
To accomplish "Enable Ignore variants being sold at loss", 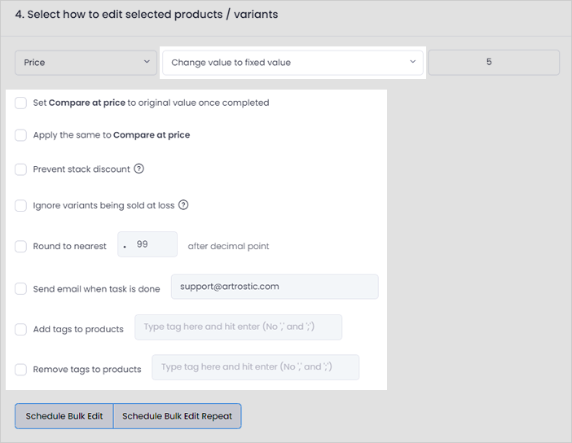I will point(21,205).
